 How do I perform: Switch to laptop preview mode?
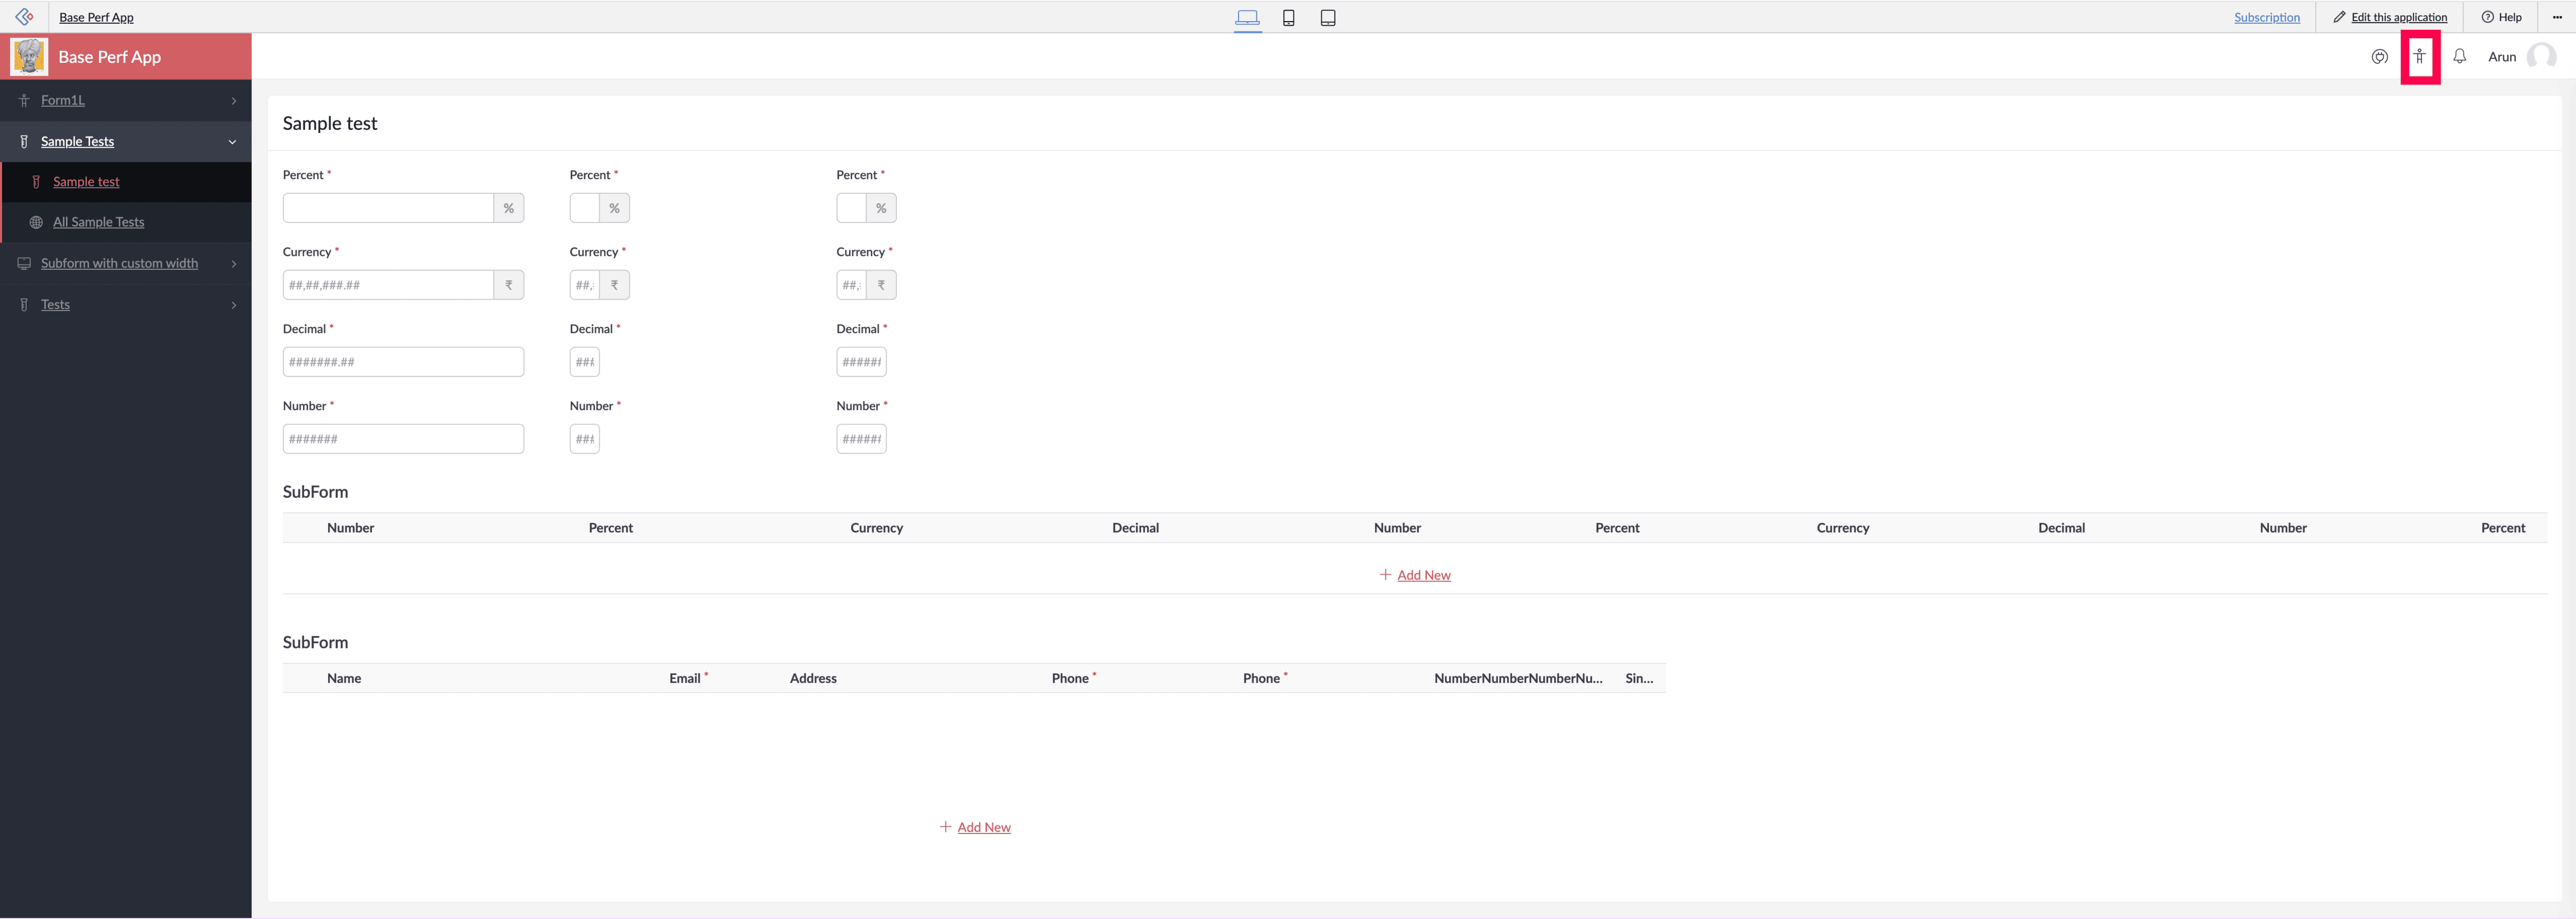(1247, 17)
